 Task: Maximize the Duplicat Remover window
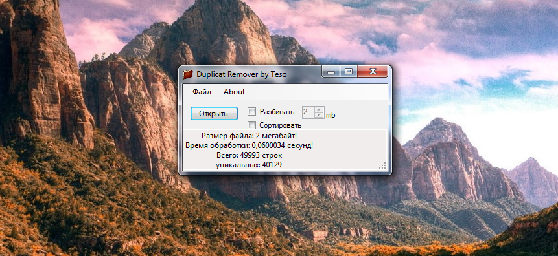coord(349,72)
